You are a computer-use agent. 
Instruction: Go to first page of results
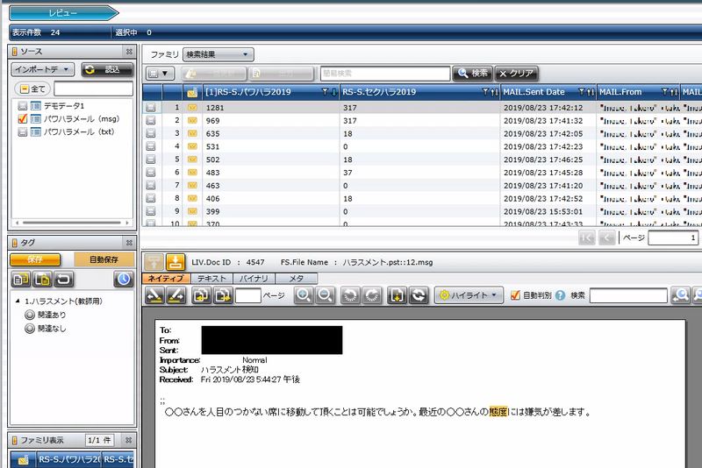(586, 238)
